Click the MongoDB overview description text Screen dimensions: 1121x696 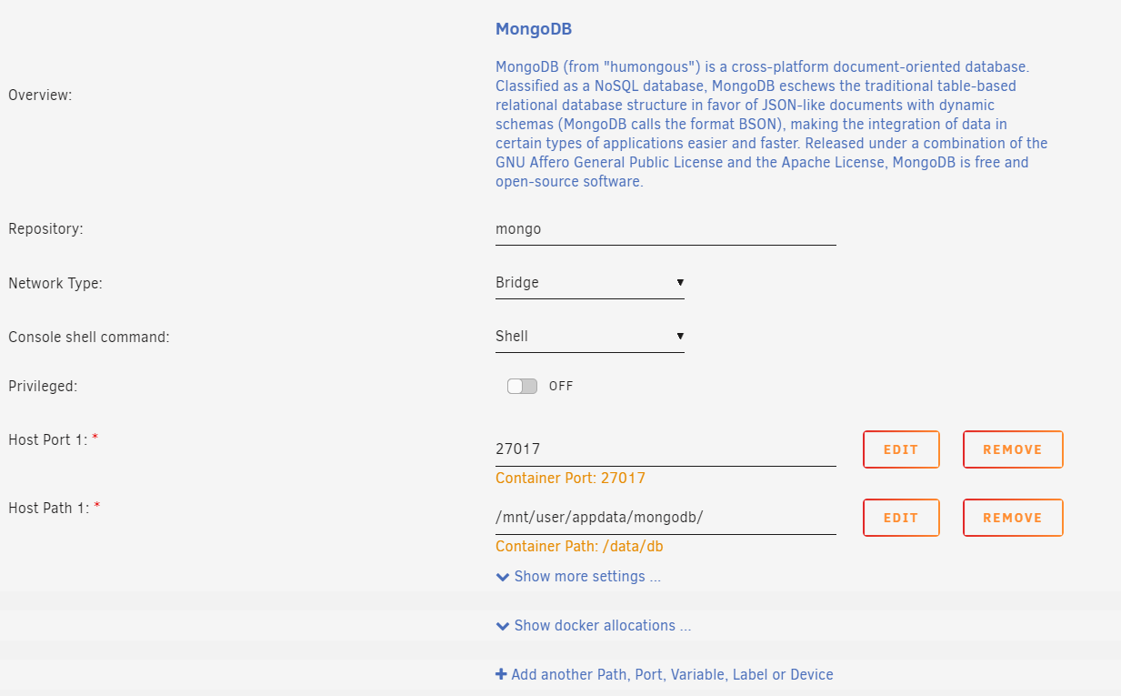771,125
